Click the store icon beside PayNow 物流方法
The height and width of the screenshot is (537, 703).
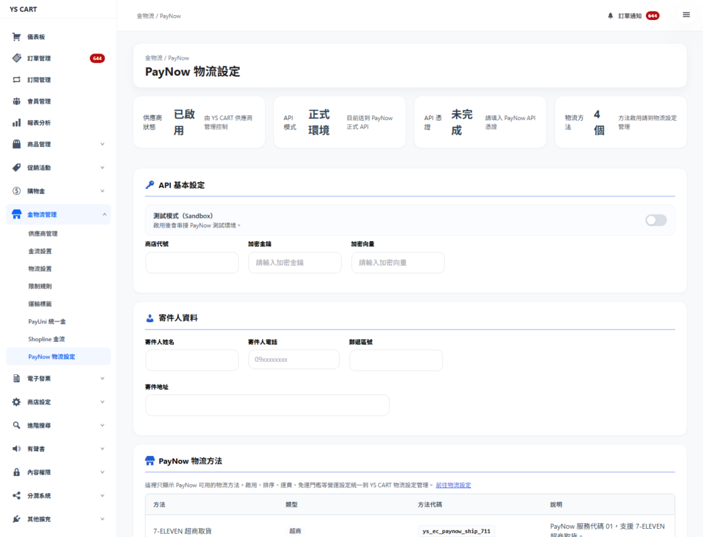point(150,461)
